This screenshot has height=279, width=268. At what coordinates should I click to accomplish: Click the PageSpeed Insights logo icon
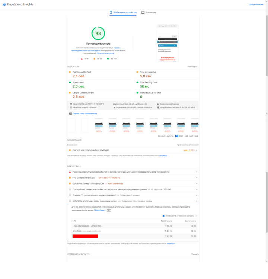[x=4, y=4]
